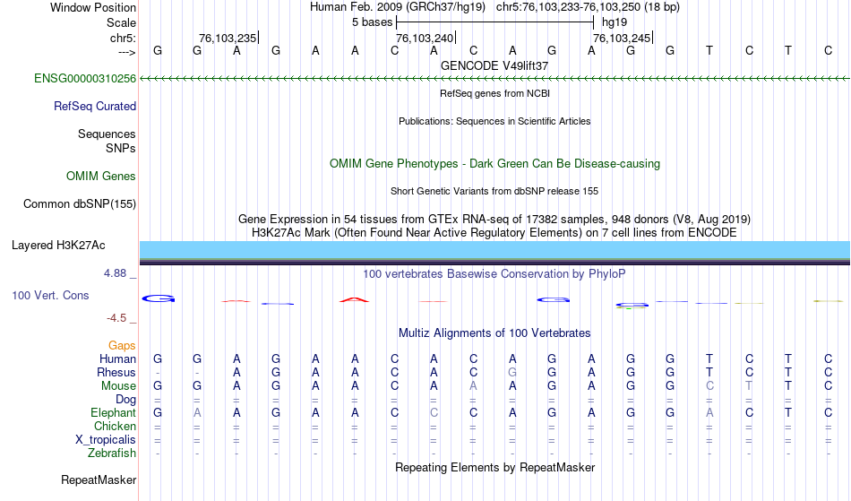The width and height of the screenshot is (851, 501).
Task: Select the Mouse species row label
Action: [x=119, y=386]
